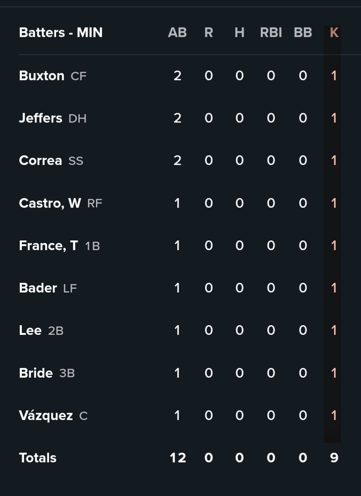
Task: Click the Castro, W player name
Action: (x=50, y=204)
